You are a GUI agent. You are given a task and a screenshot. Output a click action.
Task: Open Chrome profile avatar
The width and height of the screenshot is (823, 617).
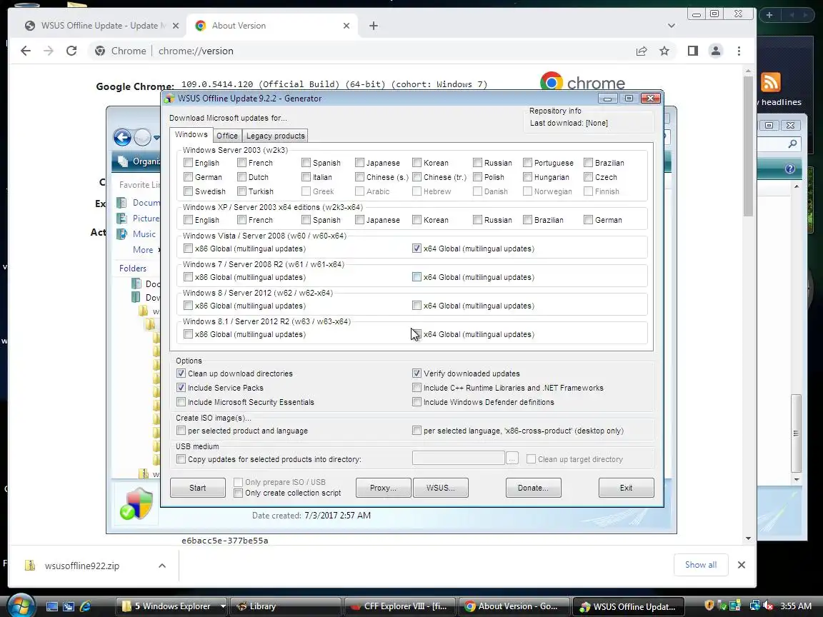(x=715, y=51)
